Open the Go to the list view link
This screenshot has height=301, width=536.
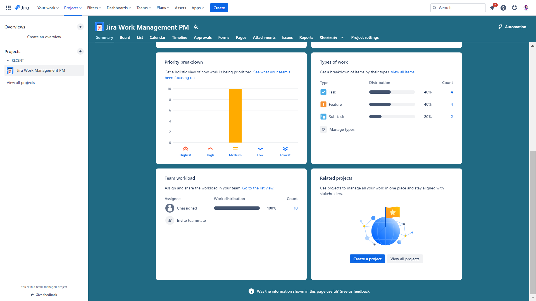[x=258, y=188]
